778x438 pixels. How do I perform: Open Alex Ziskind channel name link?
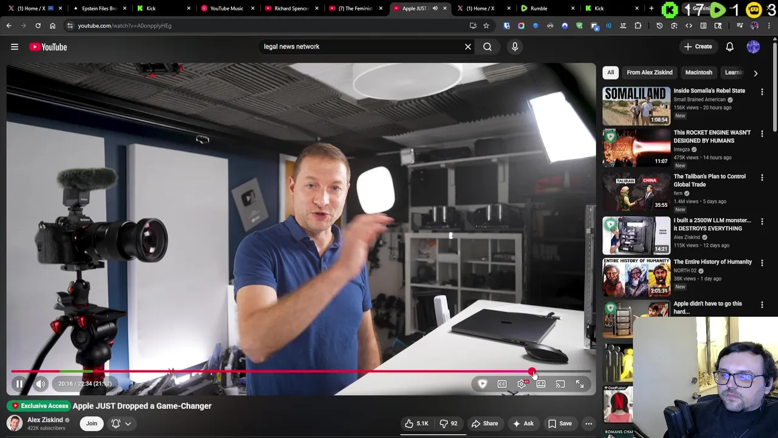pos(45,420)
